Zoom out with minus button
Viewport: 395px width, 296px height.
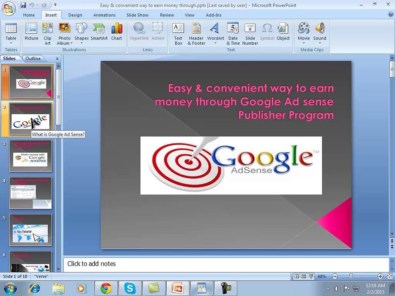[335, 276]
